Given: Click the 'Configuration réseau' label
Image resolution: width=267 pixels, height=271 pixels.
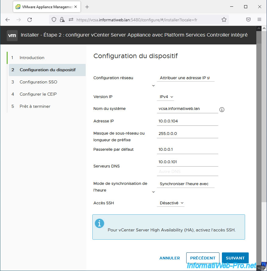Looking at the screenshot, I should 113,78.
